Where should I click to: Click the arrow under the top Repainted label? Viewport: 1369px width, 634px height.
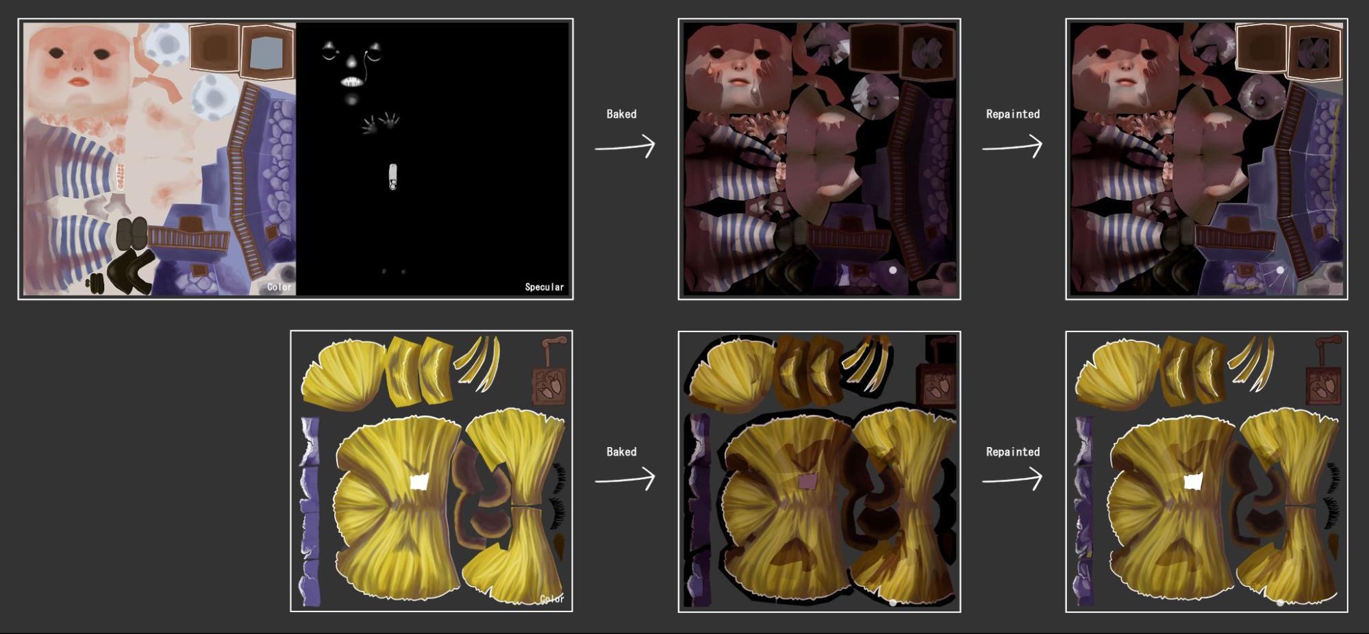1012,147
